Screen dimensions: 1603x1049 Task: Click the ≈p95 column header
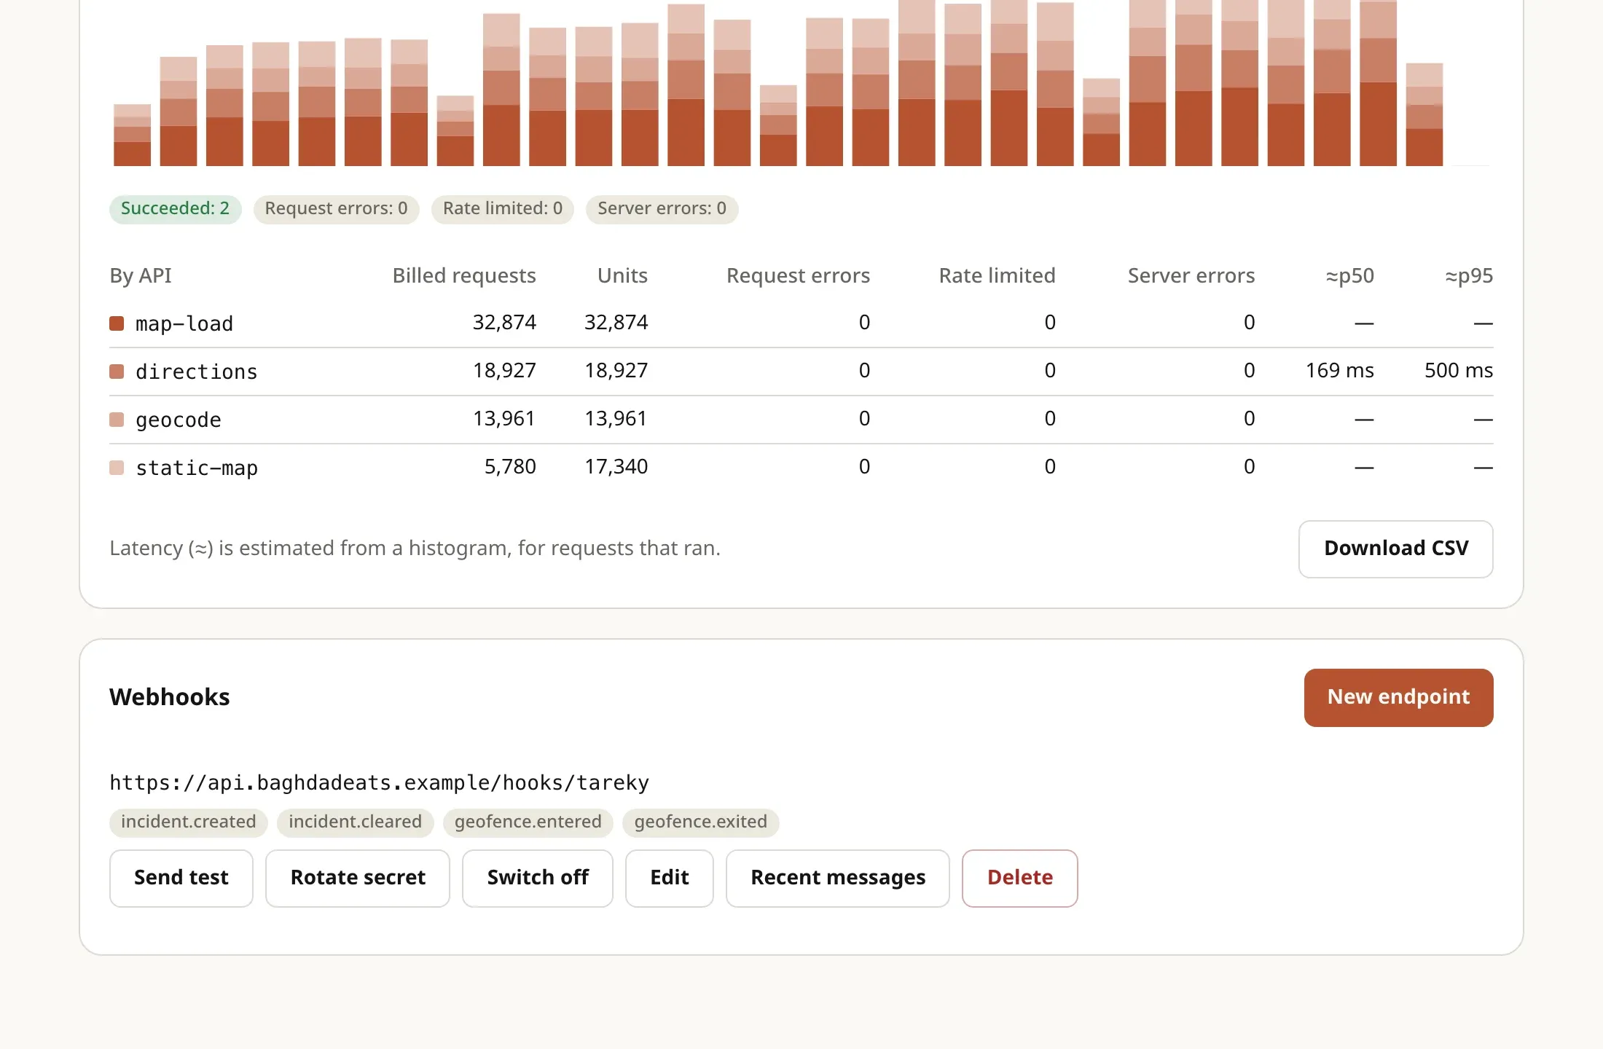(1469, 275)
